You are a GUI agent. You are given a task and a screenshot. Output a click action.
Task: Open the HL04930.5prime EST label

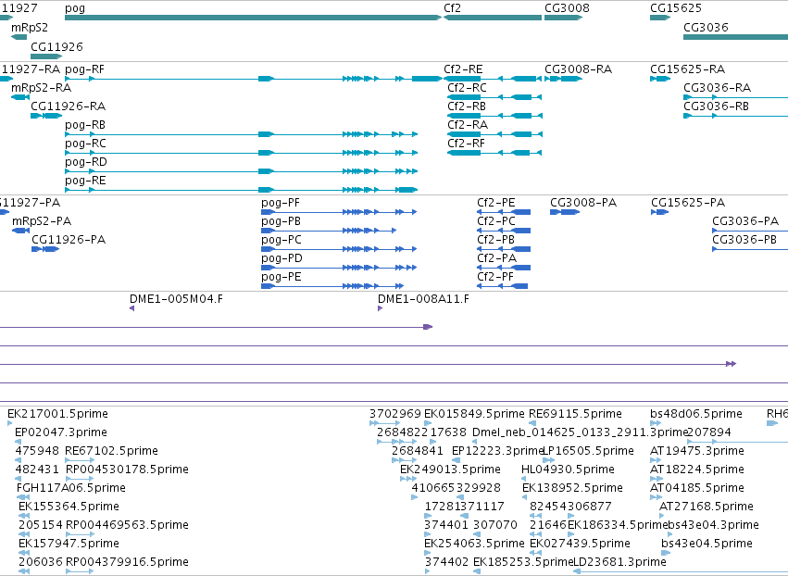(x=568, y=470)
